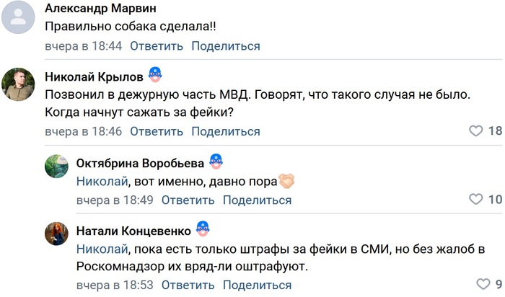The height and width of the screenshot is (297, 505).
Task: Reply to Николай Крылов's comment
Action: pyautogui.click(x=156, y=131)
